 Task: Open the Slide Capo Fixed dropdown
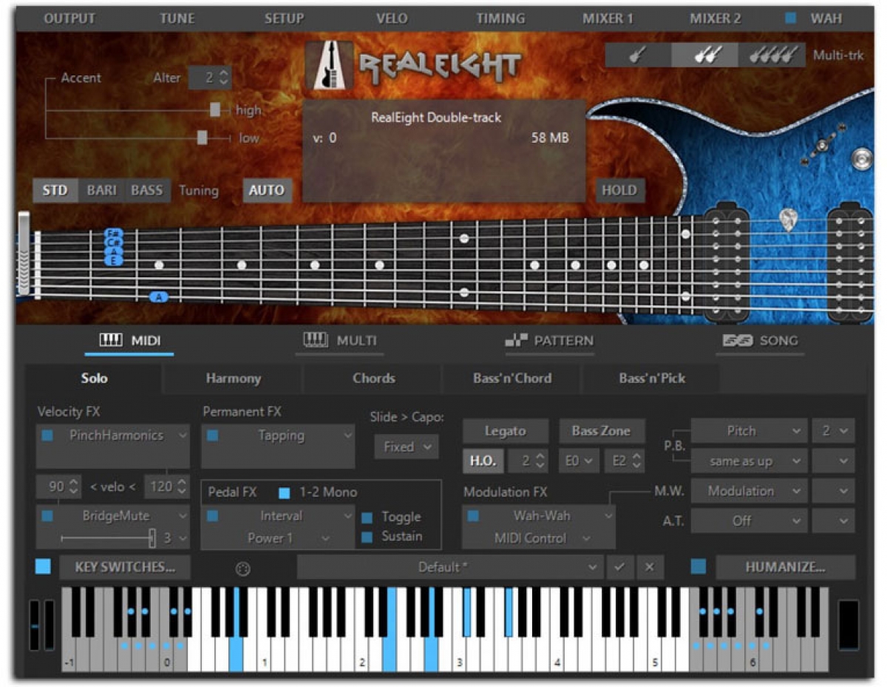coord(407,447)
